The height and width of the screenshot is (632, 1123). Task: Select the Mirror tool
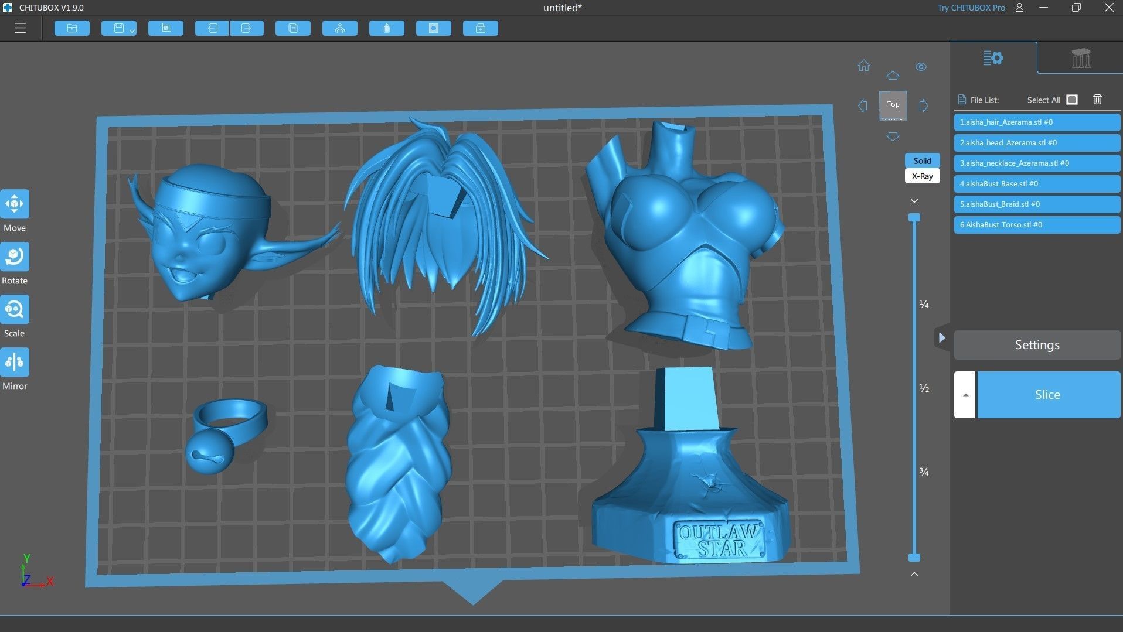tap(15, 363)
